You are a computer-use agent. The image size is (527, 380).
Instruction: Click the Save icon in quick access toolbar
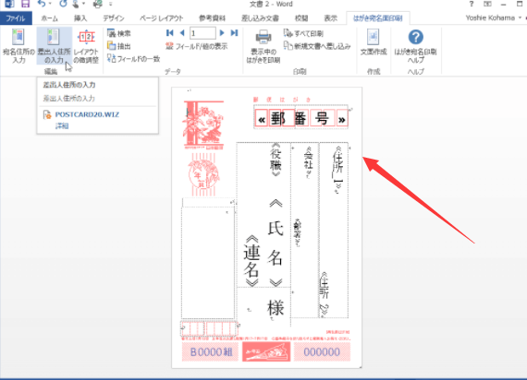[25, 4]
